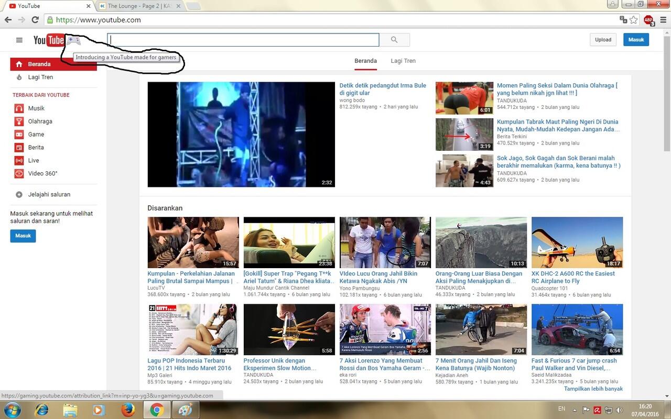Open the Adblock Plus extension icon
671x419 pixels.
648,20
